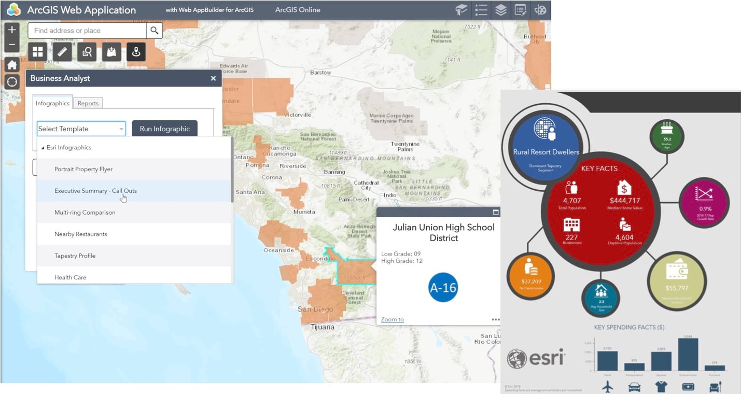This screenshot has height=394, width=741.
Task: Expand the popup options ellipsis menu
Action: (x=496, y=319)
